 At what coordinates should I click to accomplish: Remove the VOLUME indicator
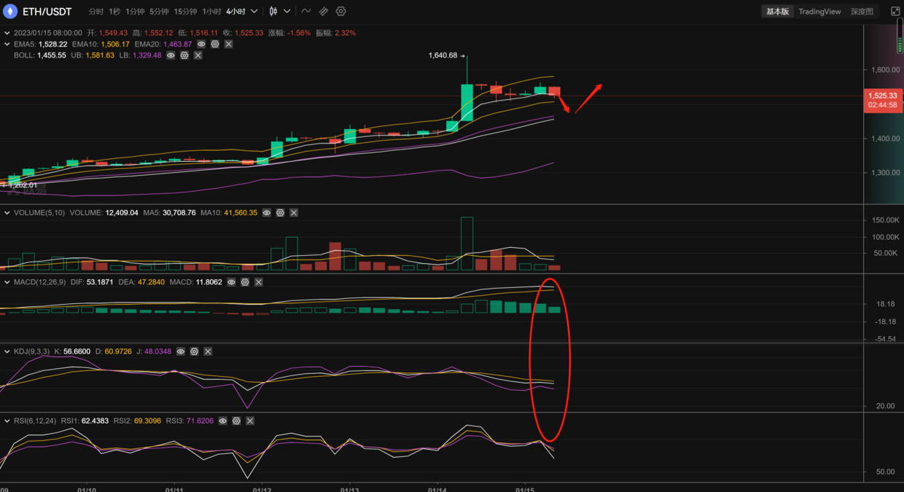tap(294, 213)
